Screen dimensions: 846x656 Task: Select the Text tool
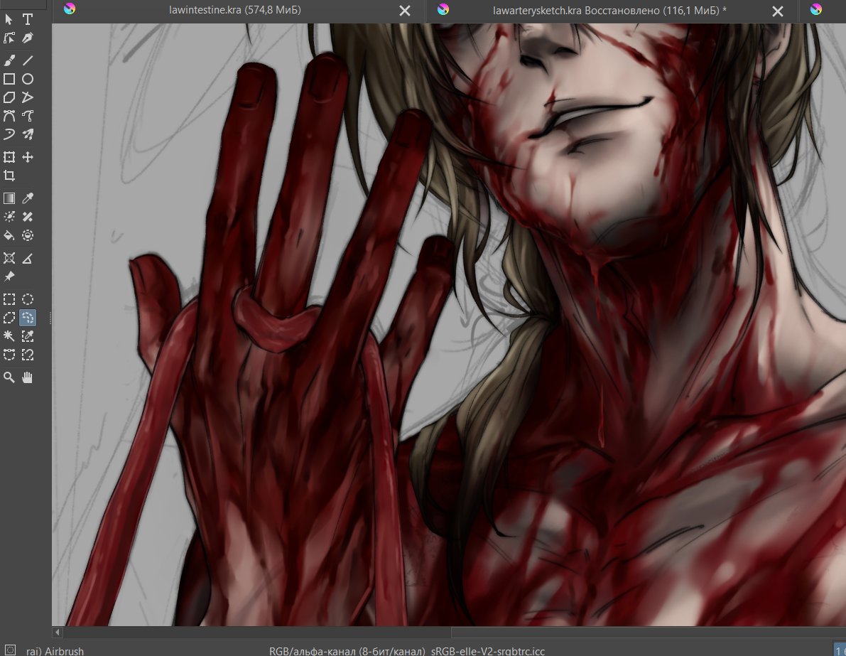click(28, 19)
